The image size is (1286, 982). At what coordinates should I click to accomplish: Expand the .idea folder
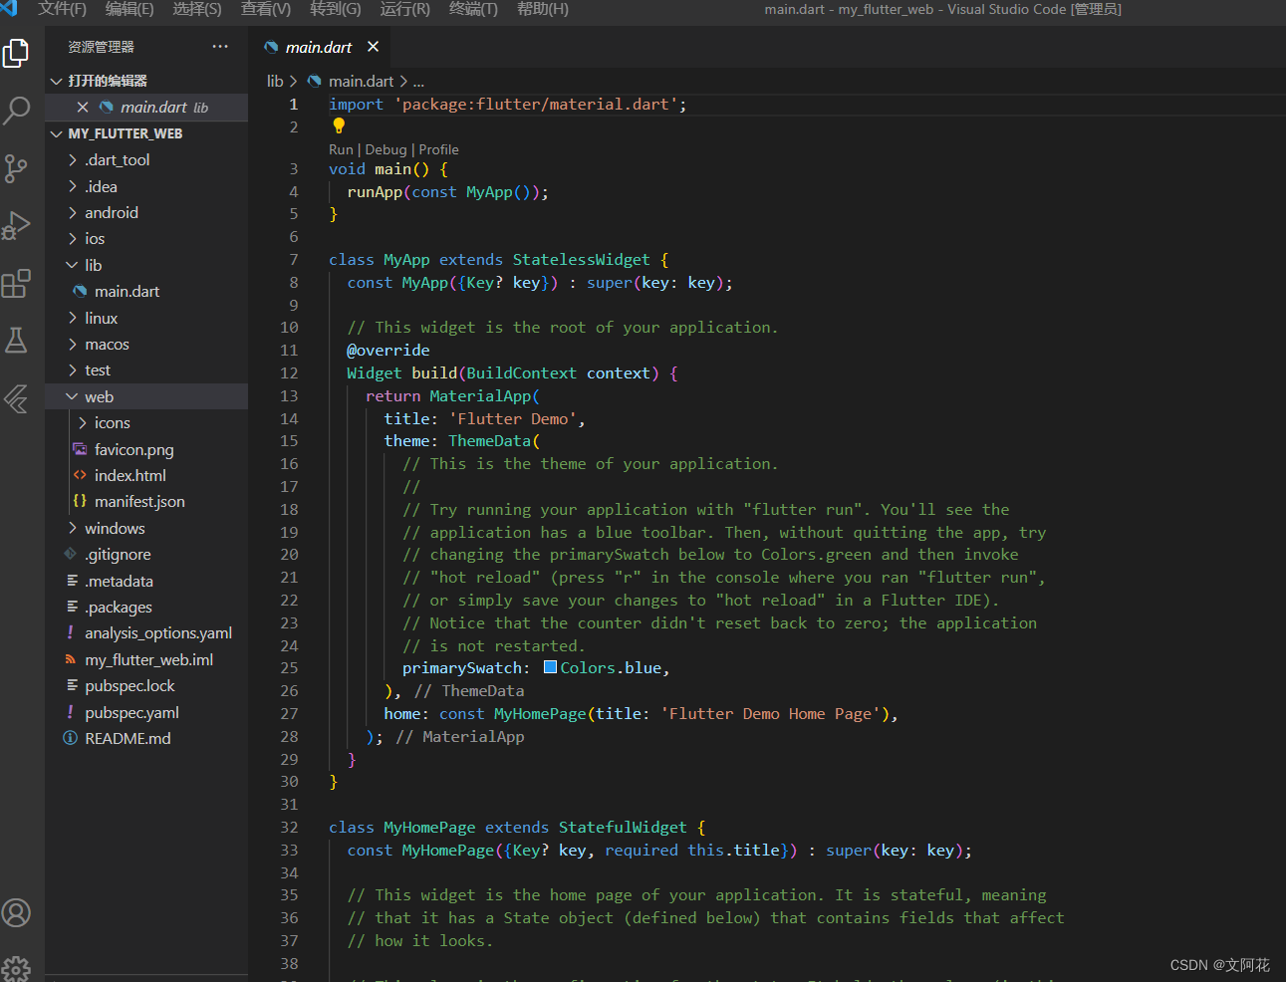tap(72, 187)
